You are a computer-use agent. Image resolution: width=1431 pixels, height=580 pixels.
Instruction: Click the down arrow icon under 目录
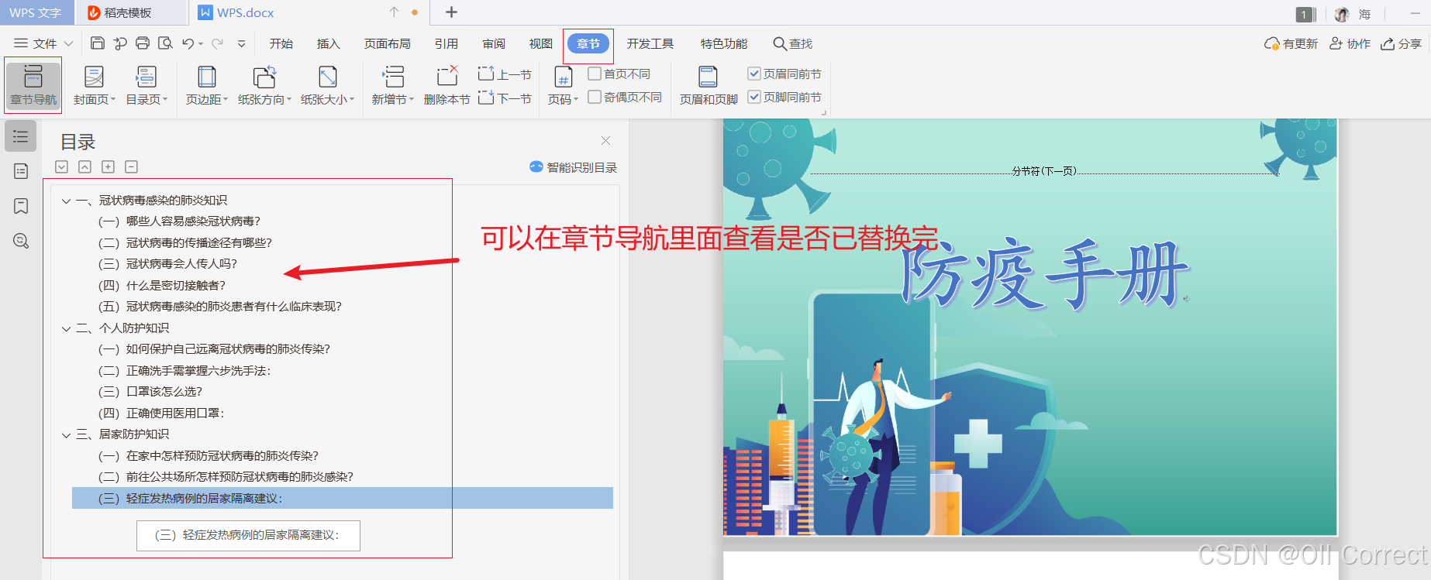[62, 166]
